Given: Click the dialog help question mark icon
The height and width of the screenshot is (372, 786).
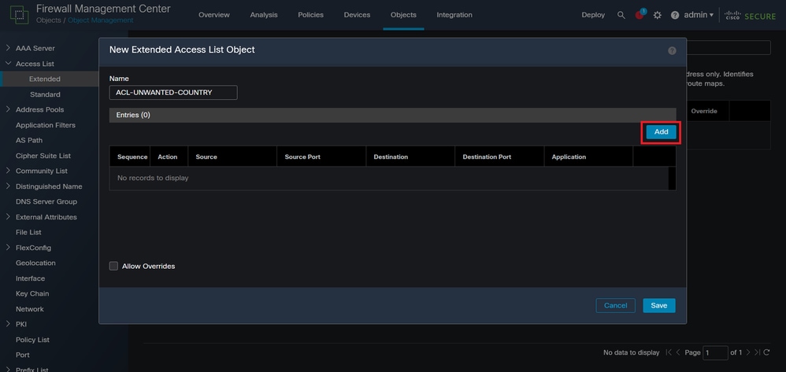Looking at the screenshot, I should coord(673,50).
